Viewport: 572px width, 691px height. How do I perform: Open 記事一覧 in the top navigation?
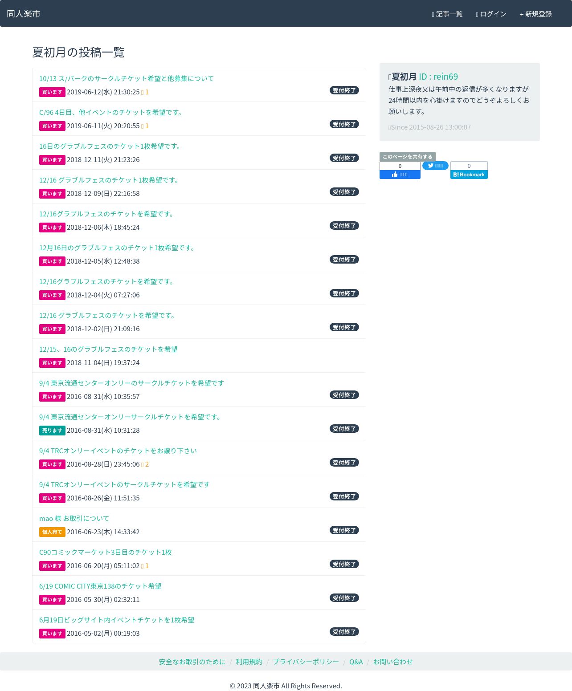447,14
